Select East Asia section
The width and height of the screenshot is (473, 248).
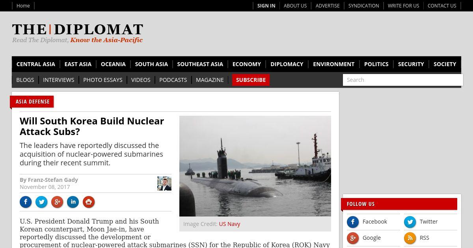78,64
